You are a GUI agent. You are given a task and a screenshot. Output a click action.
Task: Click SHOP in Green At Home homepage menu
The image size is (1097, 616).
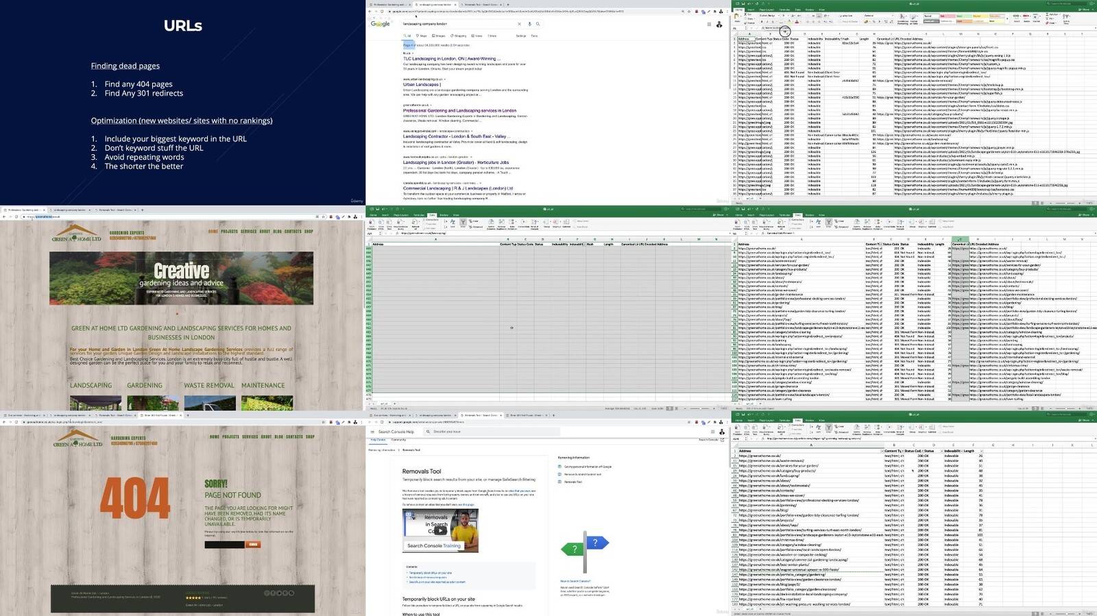309,232
